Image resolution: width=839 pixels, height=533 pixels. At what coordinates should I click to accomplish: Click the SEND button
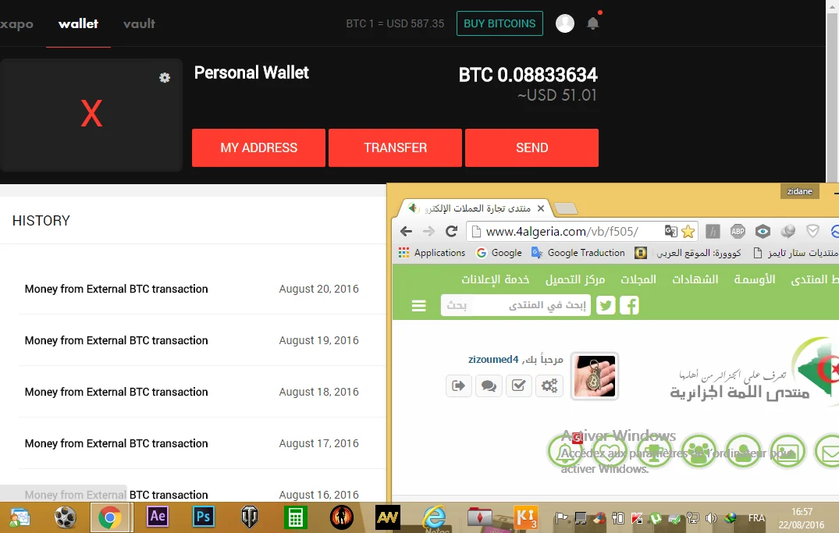click(531, 147)
